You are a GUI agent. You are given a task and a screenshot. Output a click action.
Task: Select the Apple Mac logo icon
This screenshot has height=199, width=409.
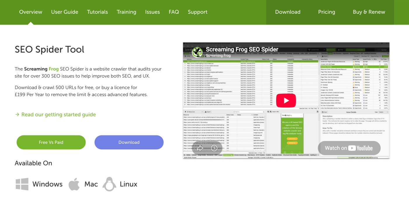(74, 184)
